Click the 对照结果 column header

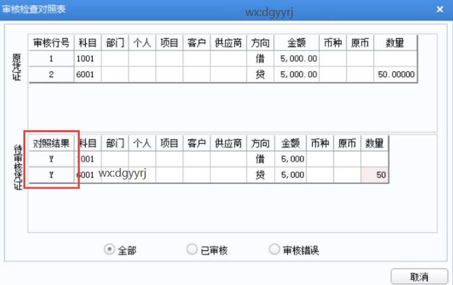click(51, 143)
